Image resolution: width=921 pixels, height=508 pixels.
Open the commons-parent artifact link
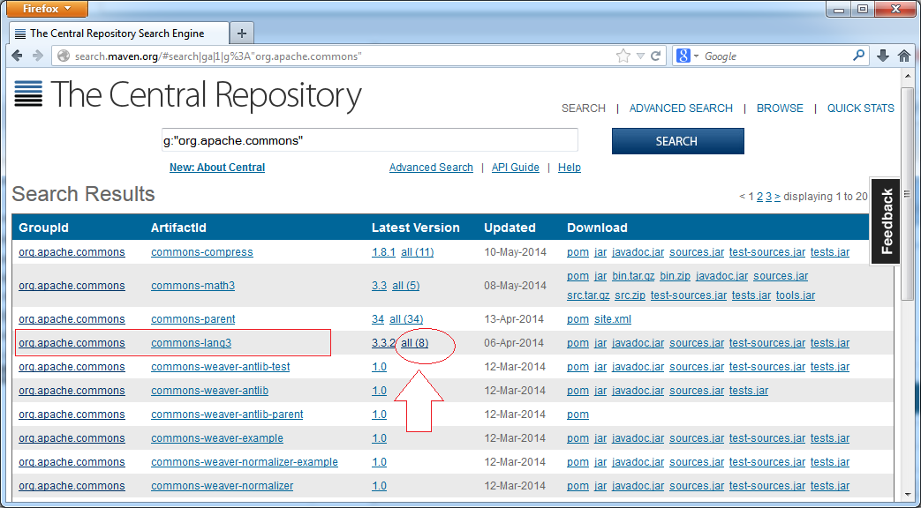[193, 319]
